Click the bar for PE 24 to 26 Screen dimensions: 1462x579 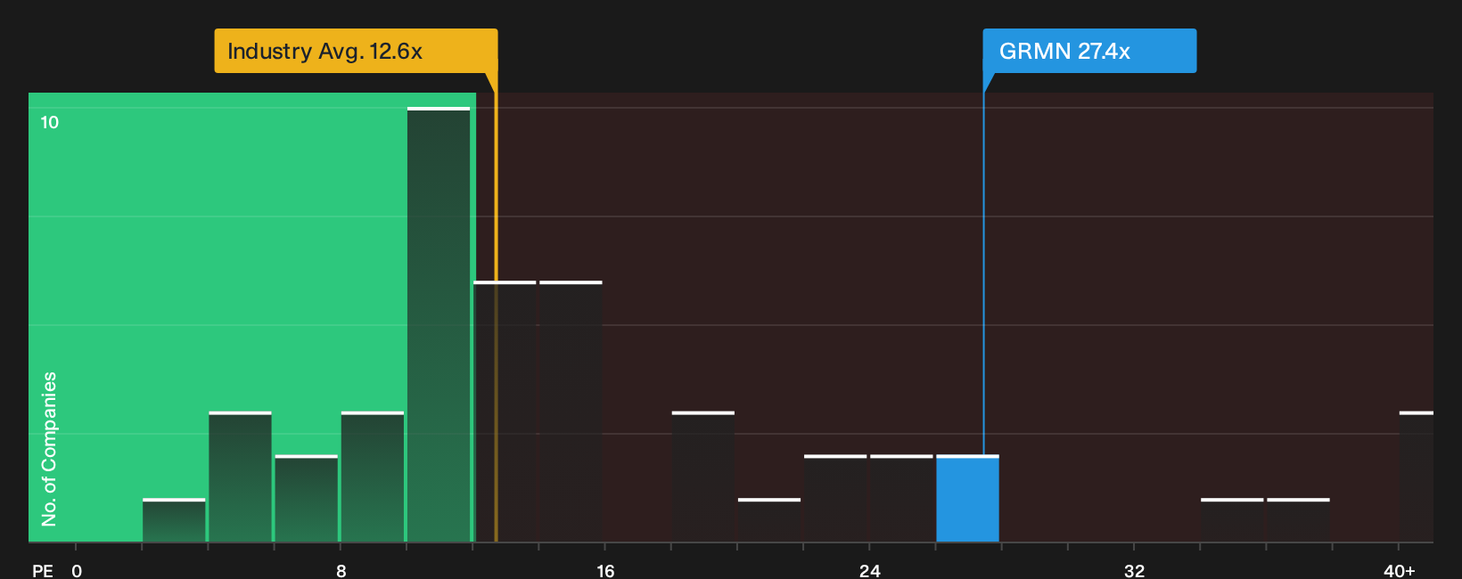tap(901, 499)
